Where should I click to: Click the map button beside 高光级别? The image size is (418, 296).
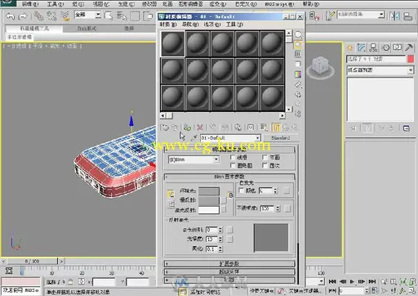(229, 230)
